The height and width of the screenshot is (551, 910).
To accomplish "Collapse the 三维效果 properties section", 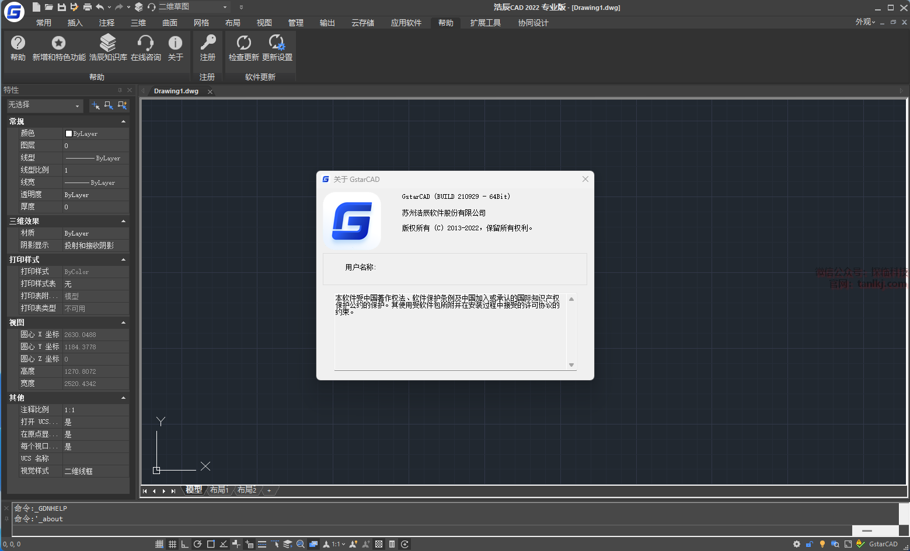I will coord(123,221).
